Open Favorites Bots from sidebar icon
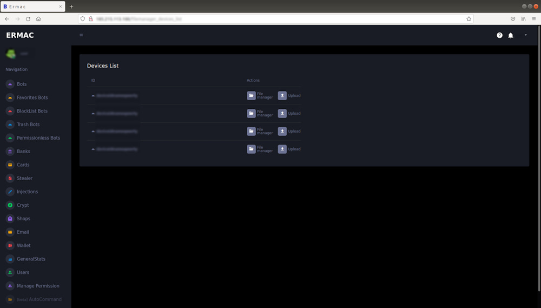Viewport: 541px width, 308px height. tap(10, 97)
